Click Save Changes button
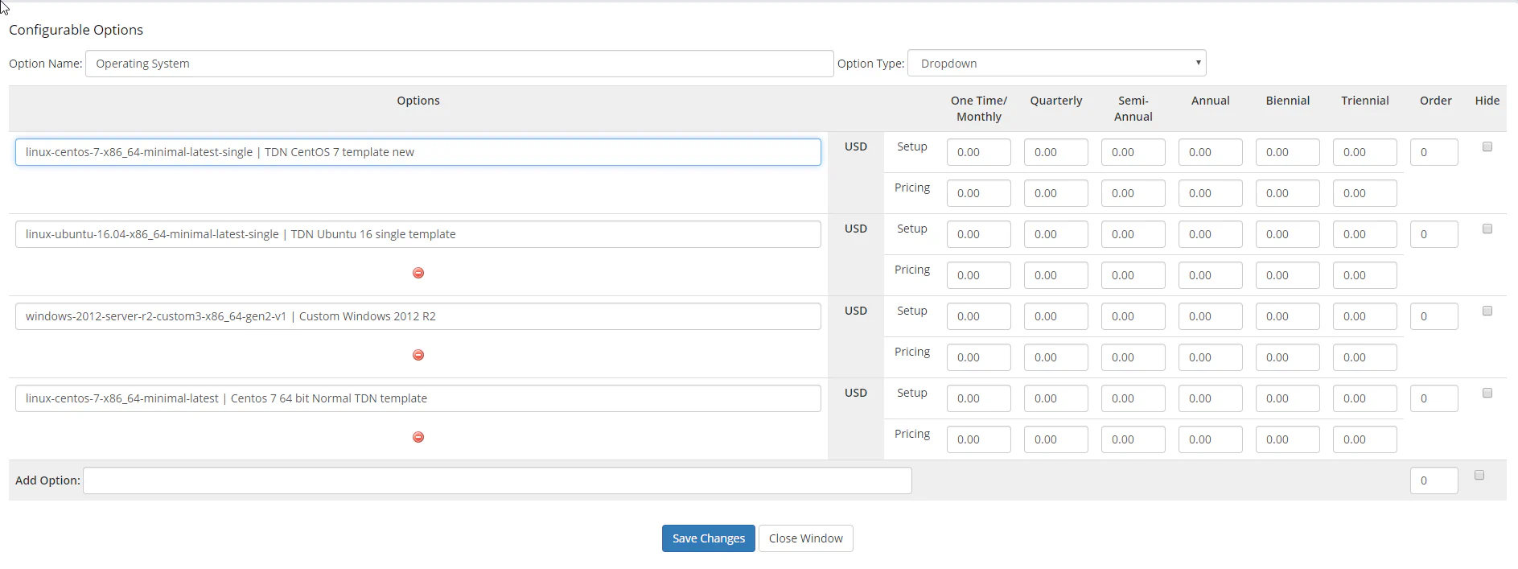Viewport: 1518px width, 569px height. click(x=708, y=538)
